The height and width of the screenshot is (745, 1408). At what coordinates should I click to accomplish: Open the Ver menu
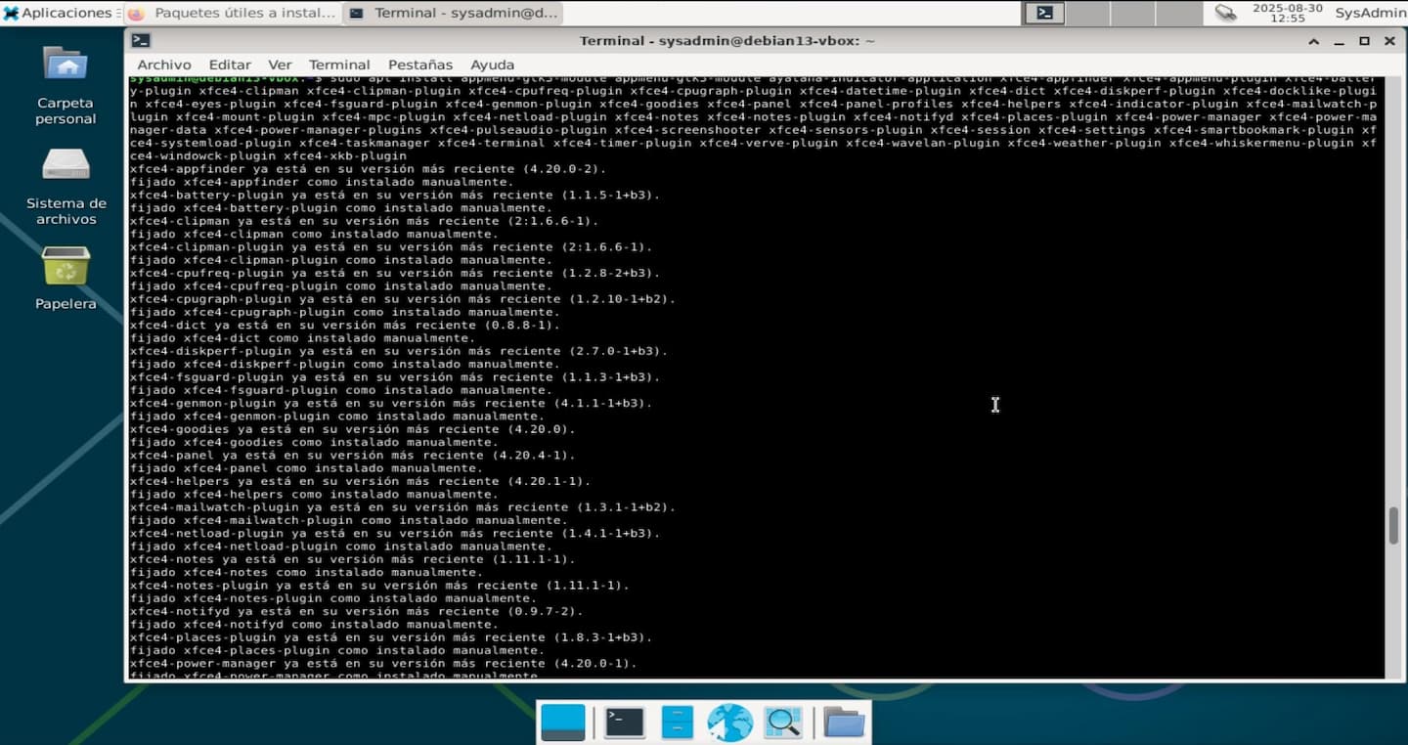coord(280,65)
